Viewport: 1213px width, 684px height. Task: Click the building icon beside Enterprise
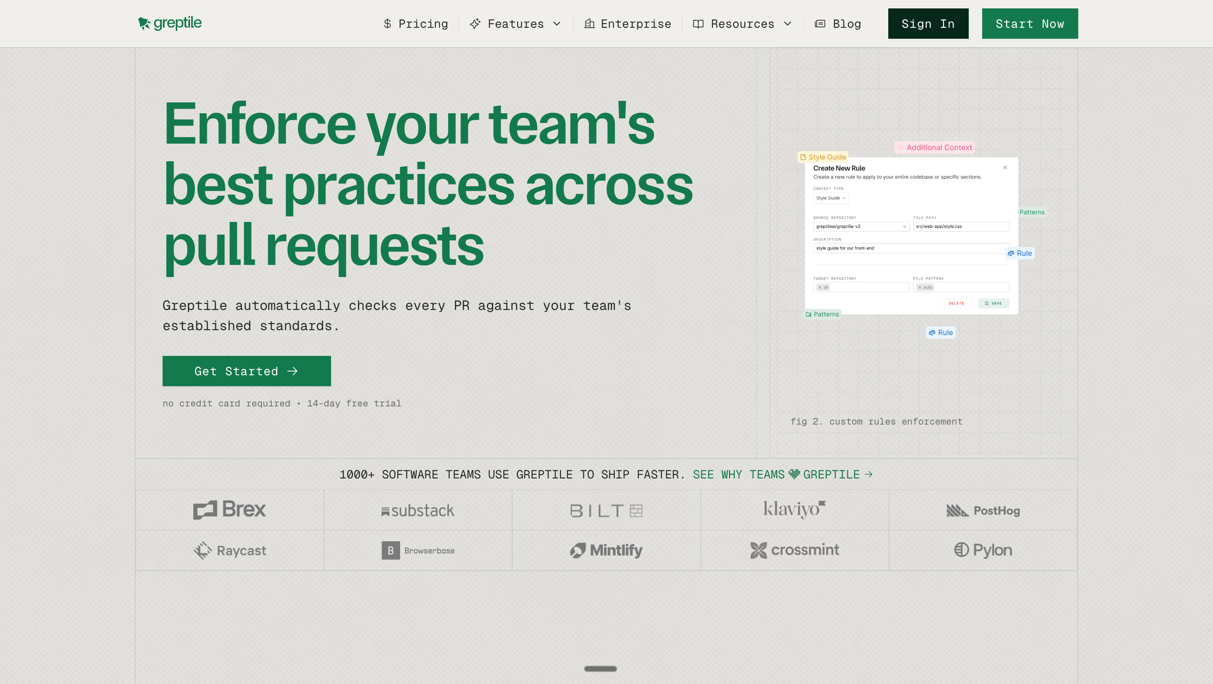click(589, 24)
